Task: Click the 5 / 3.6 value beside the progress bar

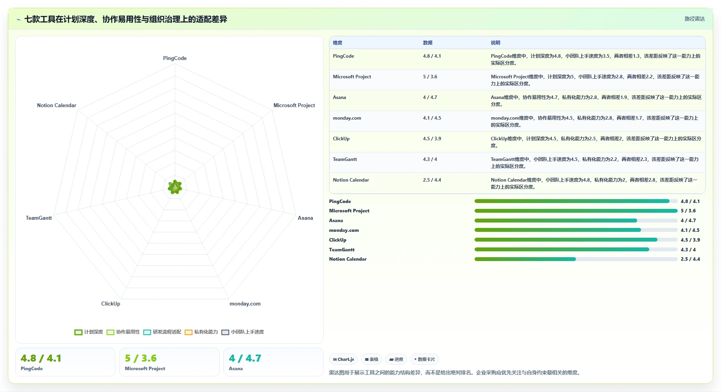Action: (x=688, y=211)
